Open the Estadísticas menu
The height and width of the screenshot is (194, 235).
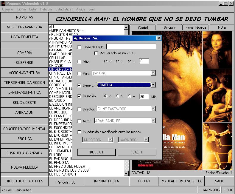[64, 9]
